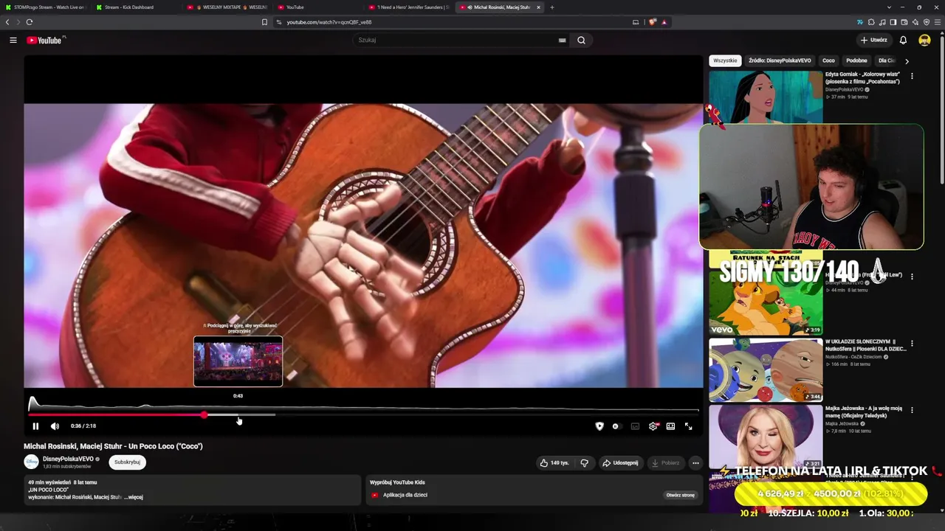
Task: Reload the current page
Action: click(x=30, y=22)
